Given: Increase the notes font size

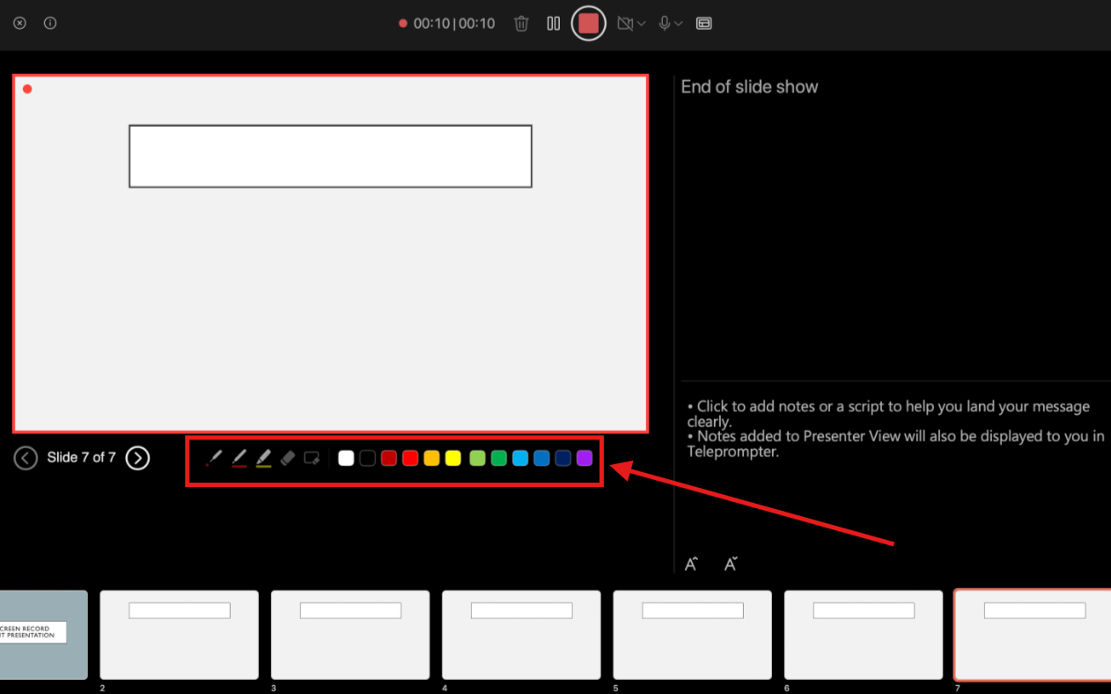Looking at the screenshot, I should pos(691,563).
